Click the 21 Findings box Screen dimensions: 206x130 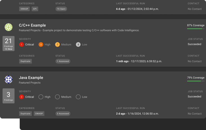tap(8, 44)
